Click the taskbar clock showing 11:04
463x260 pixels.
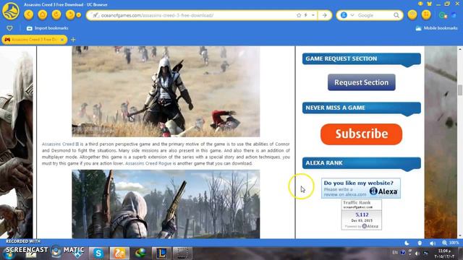pos(444,253)
